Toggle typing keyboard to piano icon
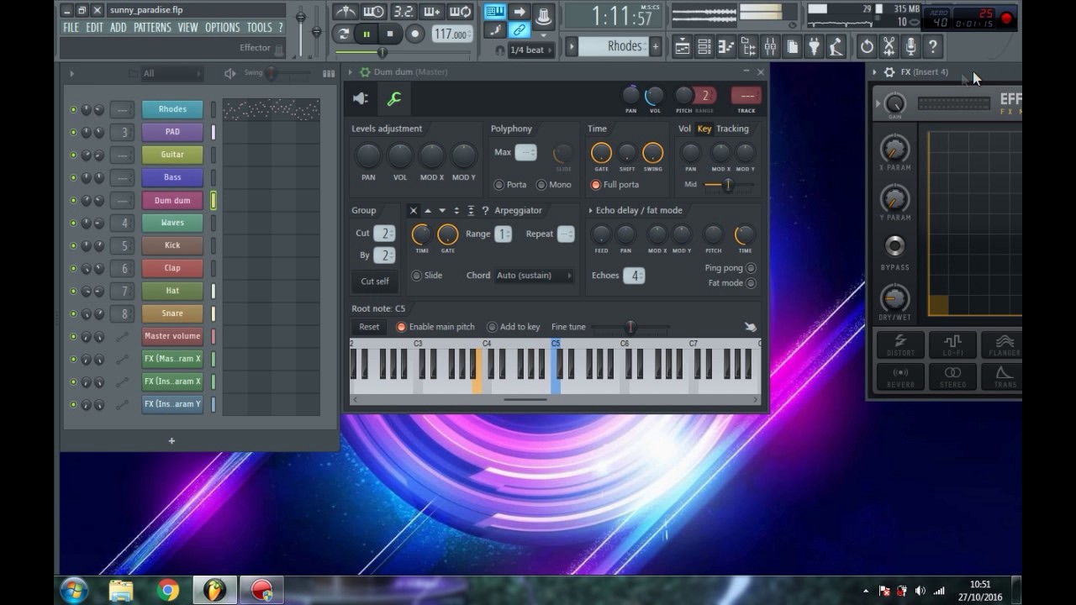Screen dimensions: 1076x605 (x=495, y=12)
